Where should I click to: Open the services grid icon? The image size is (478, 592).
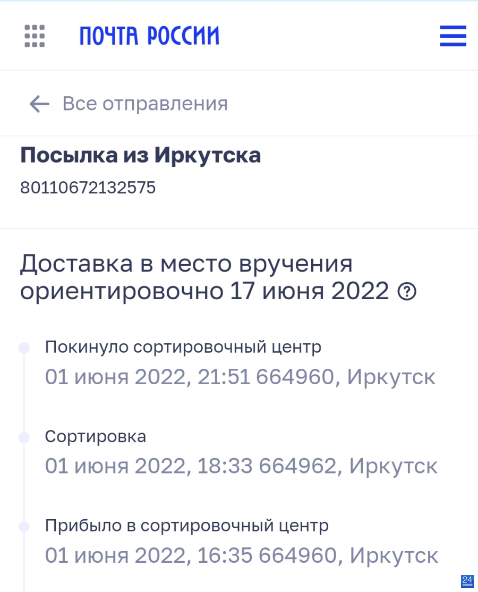(x=35, y=36)
